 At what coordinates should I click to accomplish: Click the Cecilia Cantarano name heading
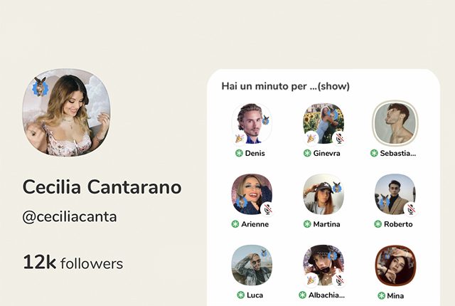pyautogui.click(x=102, y=187)
